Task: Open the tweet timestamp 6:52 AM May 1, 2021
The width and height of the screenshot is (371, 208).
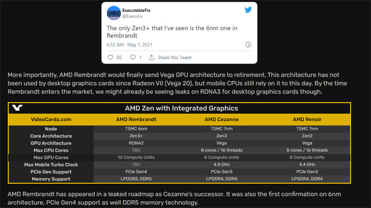Action: (129, 45)
